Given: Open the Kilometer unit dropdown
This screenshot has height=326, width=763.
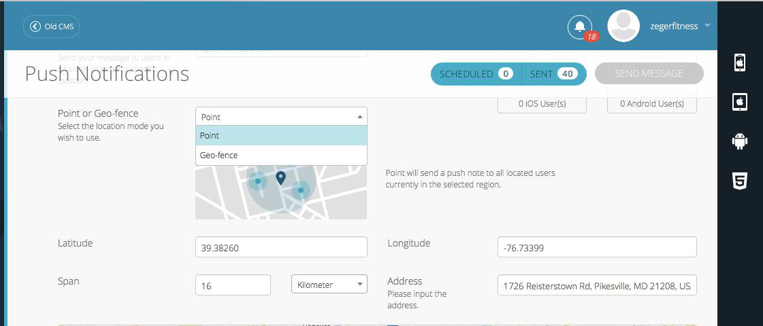Looking at the screenshot, I should [x=329, y=285].
